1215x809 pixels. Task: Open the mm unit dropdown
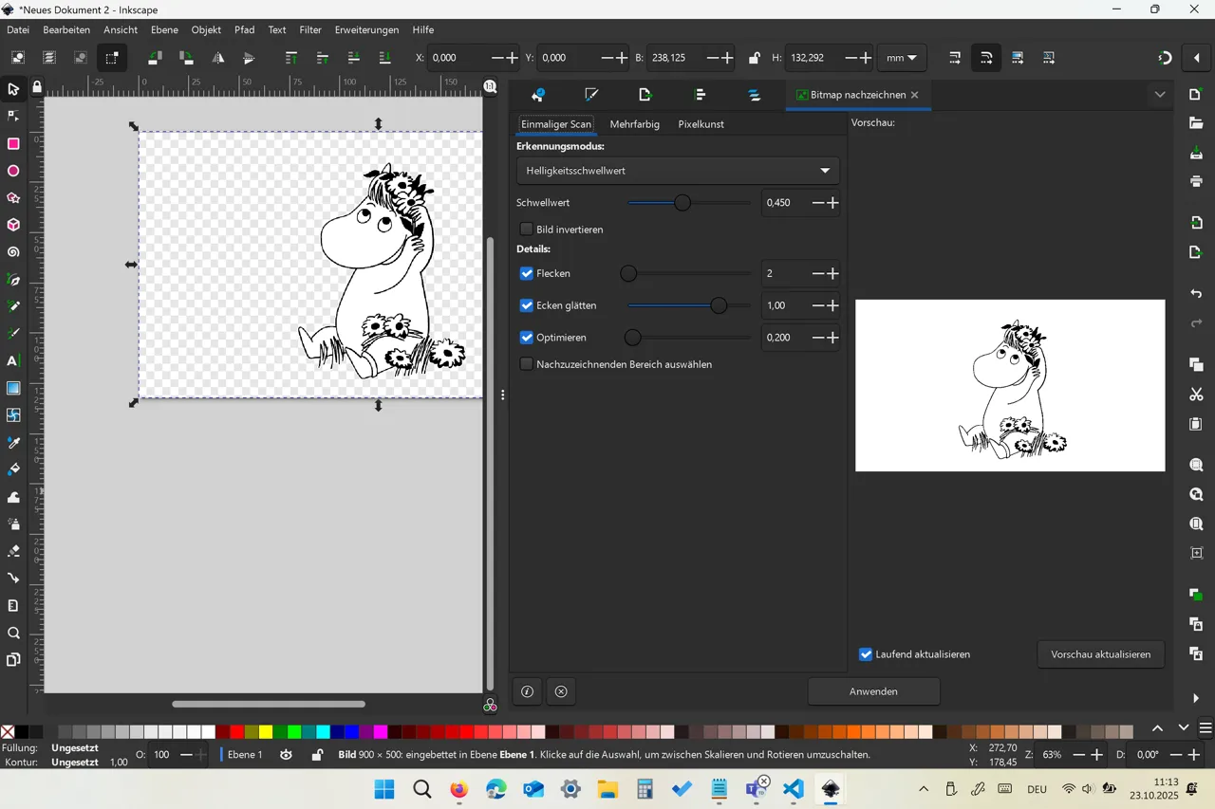click(x=901, y=58)
